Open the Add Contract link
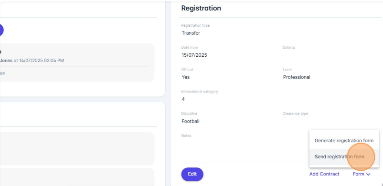 (x=324, y=174)
